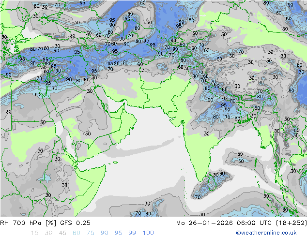The image size is (307, 237).
Task: Click the legend value 30 in color scale
Action: click(48, 233)
